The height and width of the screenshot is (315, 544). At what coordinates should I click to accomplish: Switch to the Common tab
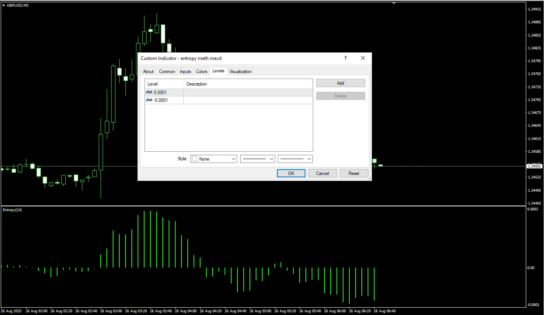(x=167, y=72)
